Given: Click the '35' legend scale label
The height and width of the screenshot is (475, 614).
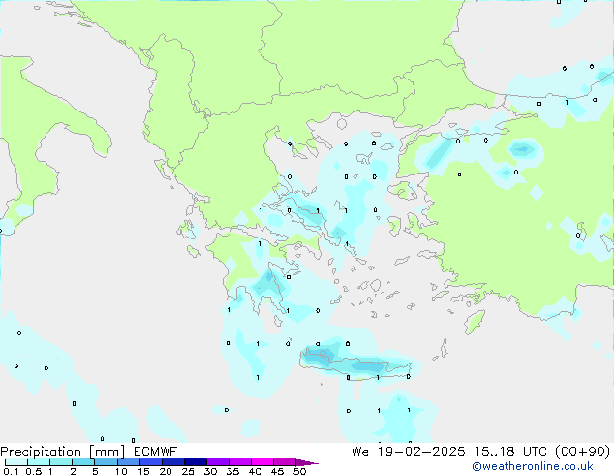Looking at the screenshot, I should [x=232, y=471].
